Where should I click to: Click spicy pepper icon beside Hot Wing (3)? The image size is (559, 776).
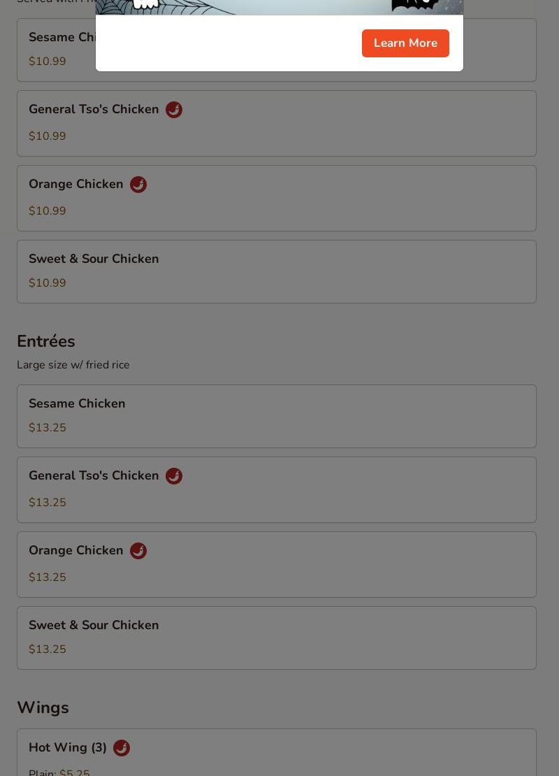[122, 748]
